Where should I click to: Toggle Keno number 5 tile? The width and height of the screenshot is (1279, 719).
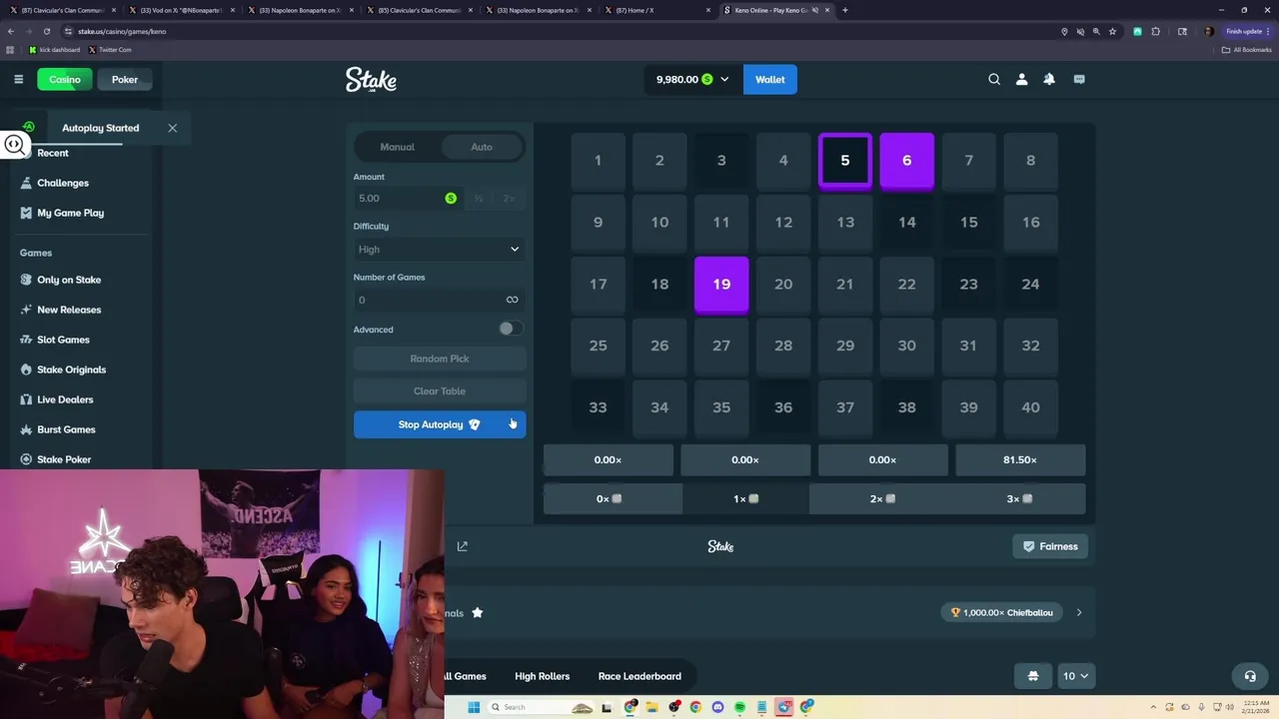pyautogui.click(x=845, y=160)
